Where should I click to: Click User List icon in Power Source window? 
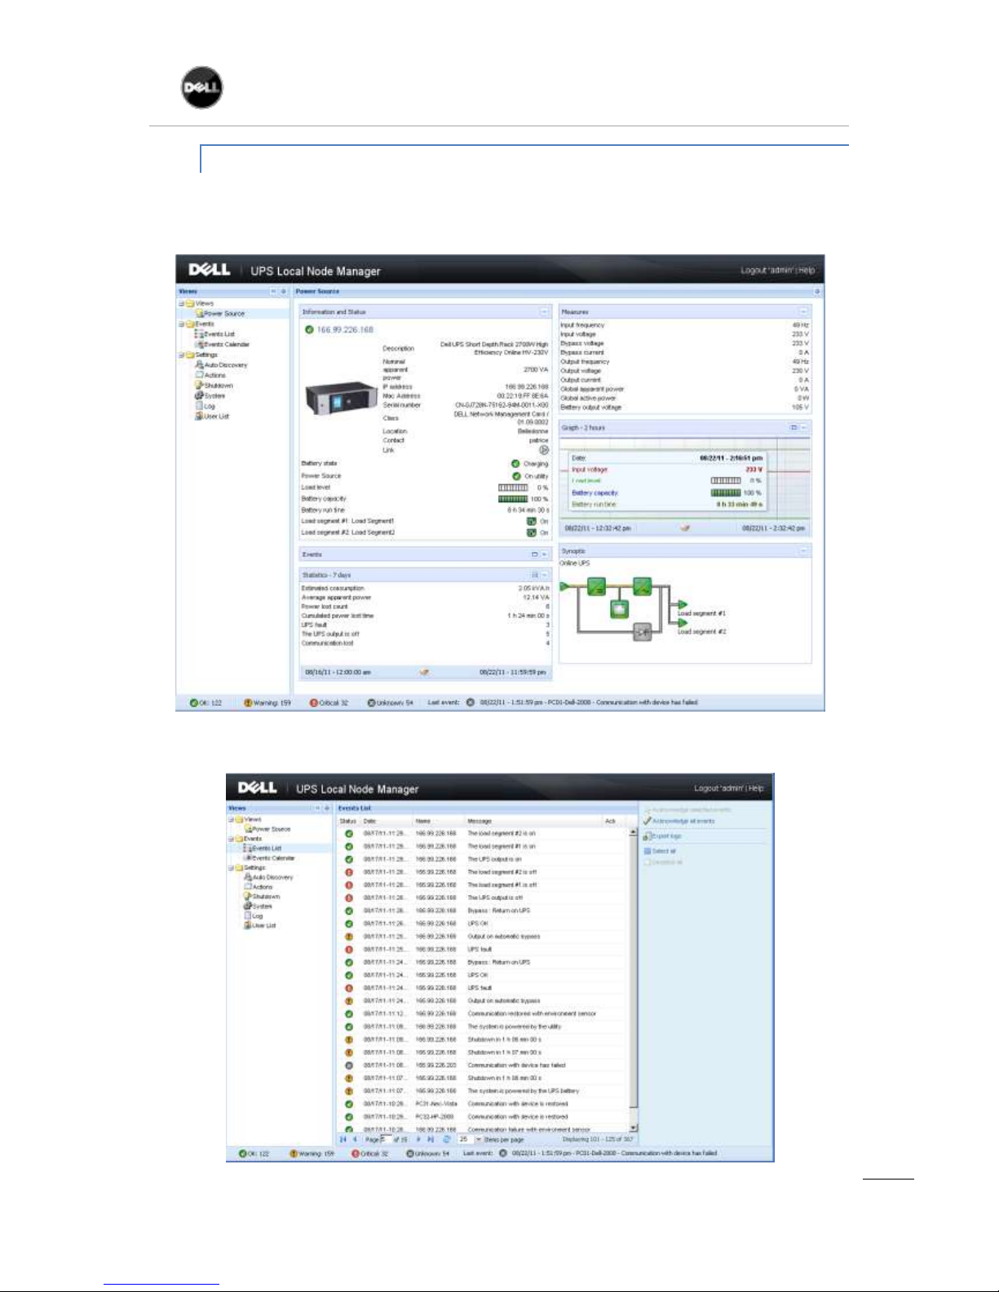pos(199,416)
